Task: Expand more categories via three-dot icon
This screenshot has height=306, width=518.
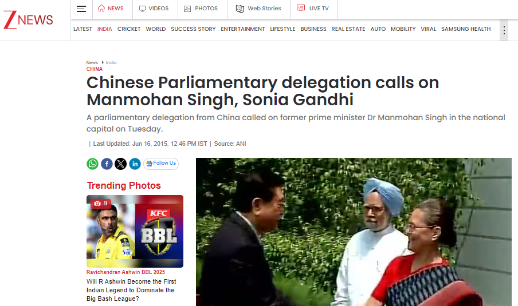Action: click(x=504, y=30)
